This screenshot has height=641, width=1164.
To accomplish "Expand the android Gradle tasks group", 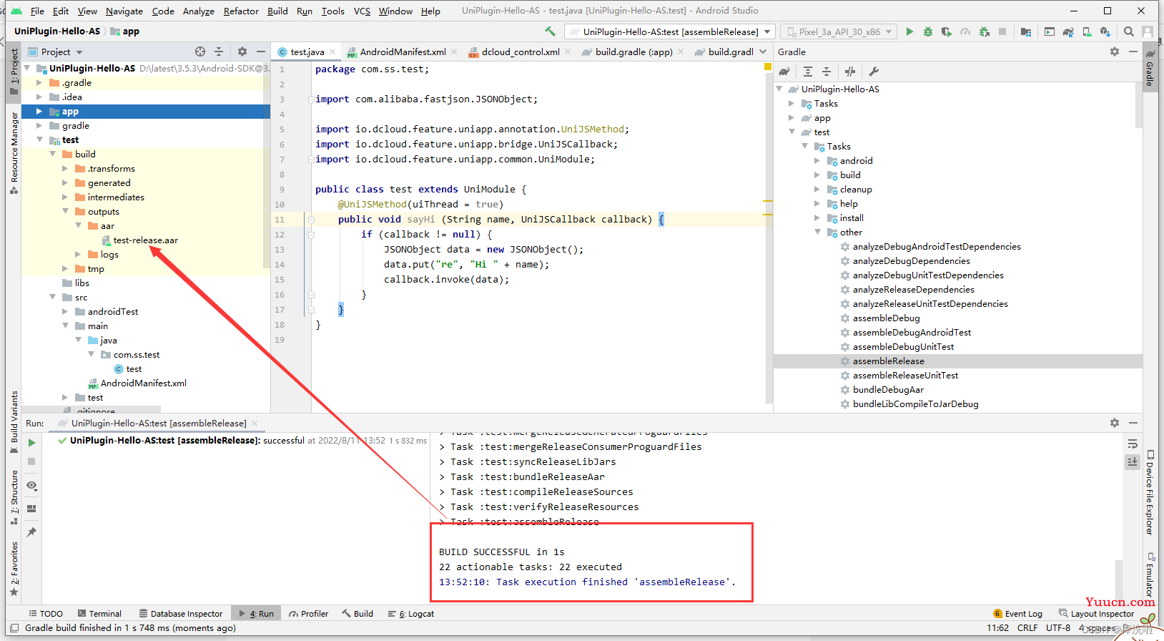I will tap(817, 161).
